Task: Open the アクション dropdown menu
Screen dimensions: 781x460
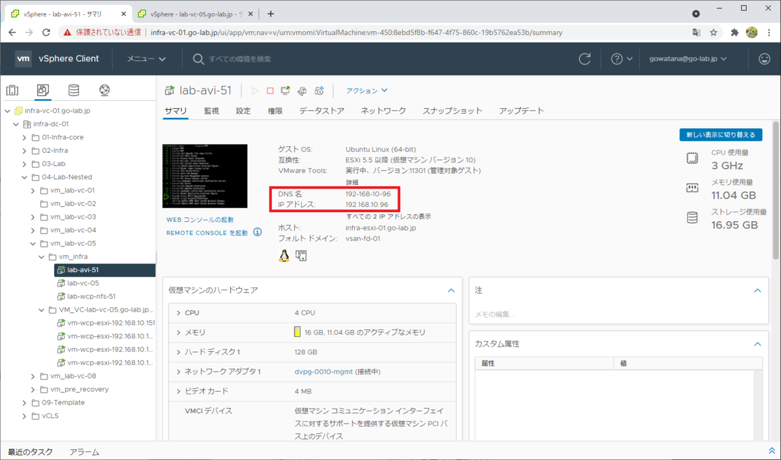Action: (x=364, y=90)
